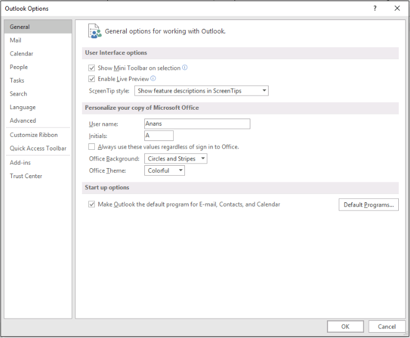Click the General options header icon

pyautogui.click(x=94, y=31)
